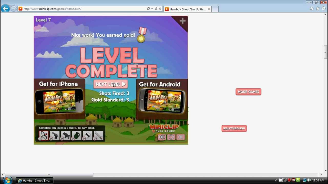Screen dimensions: 328x184
Task: Go back with the browser back arrow
Action: [5, 9]
